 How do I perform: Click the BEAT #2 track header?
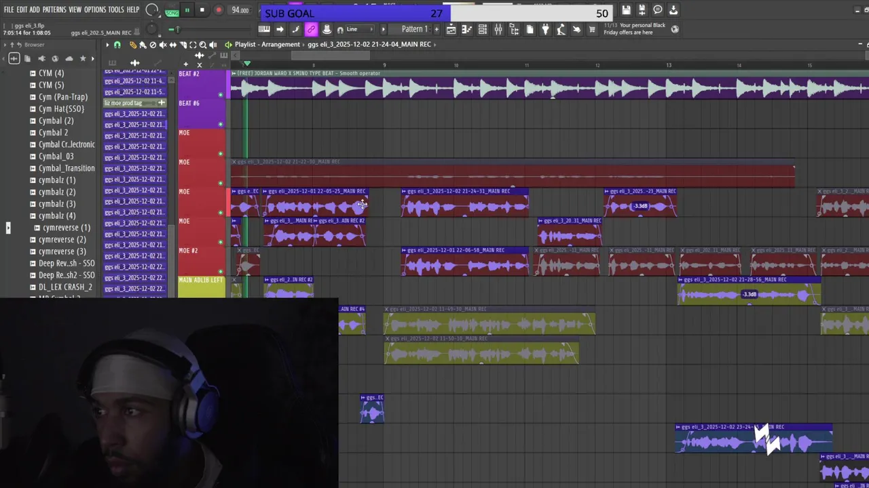(x=201, y=84)
